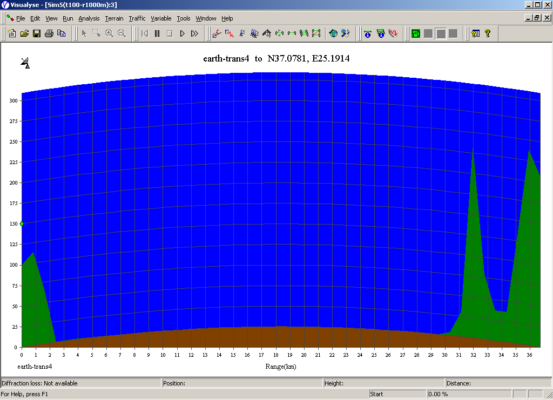The height and width of the screenshot is (400, 553).
Task: Open the View menu
Action: (x=51, y=18)
